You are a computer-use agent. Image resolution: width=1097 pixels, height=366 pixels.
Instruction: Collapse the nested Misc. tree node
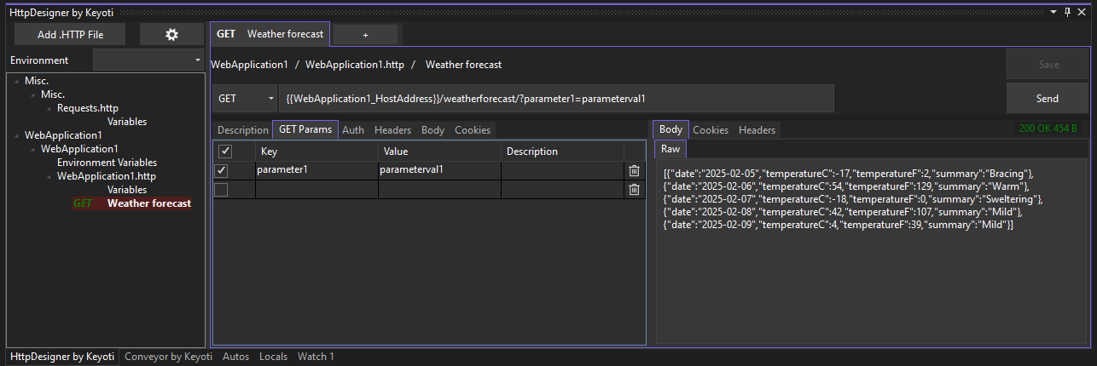point(34,94)
